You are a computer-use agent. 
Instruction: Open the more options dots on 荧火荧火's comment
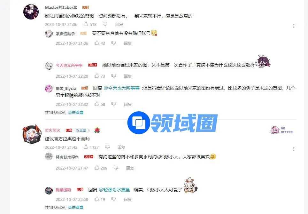coord(294,149)
